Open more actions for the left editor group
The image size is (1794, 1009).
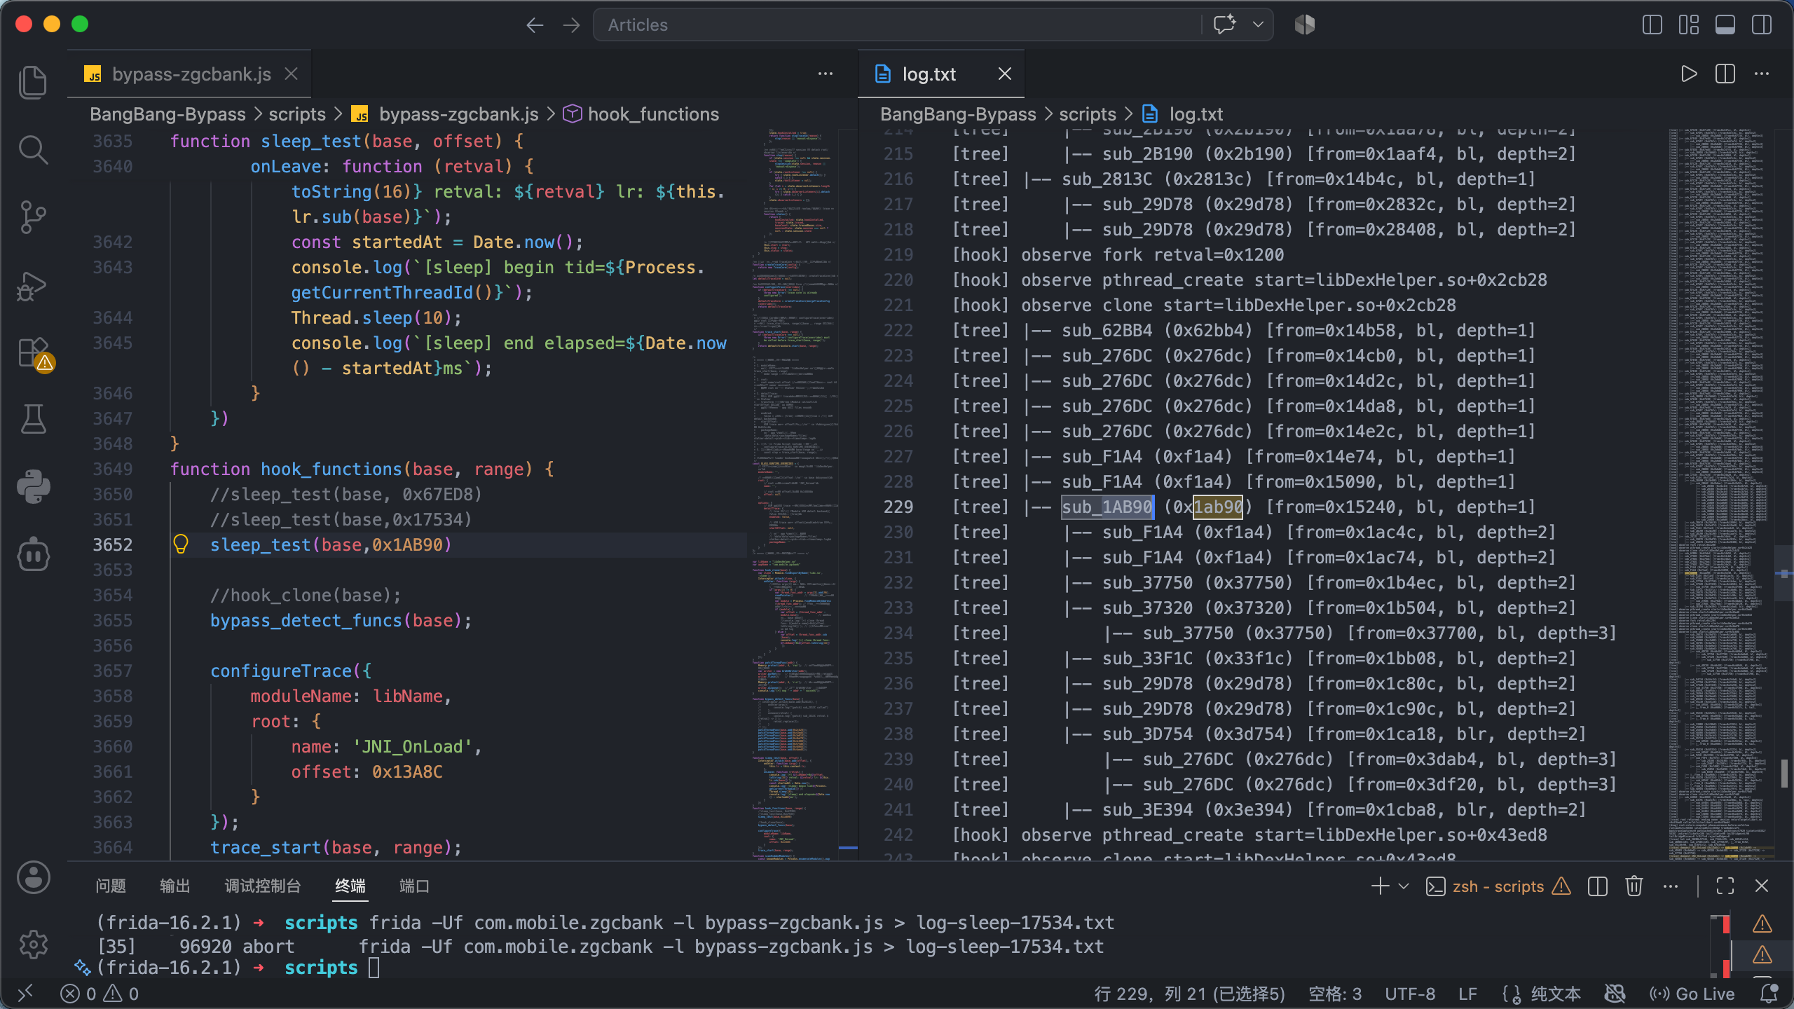(x=826, y=74)
